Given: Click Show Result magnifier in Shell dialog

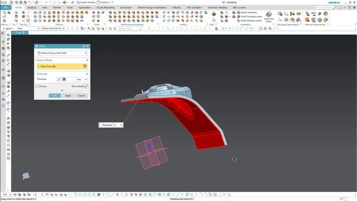Looking at the screenshot, I should pos(86,87).
